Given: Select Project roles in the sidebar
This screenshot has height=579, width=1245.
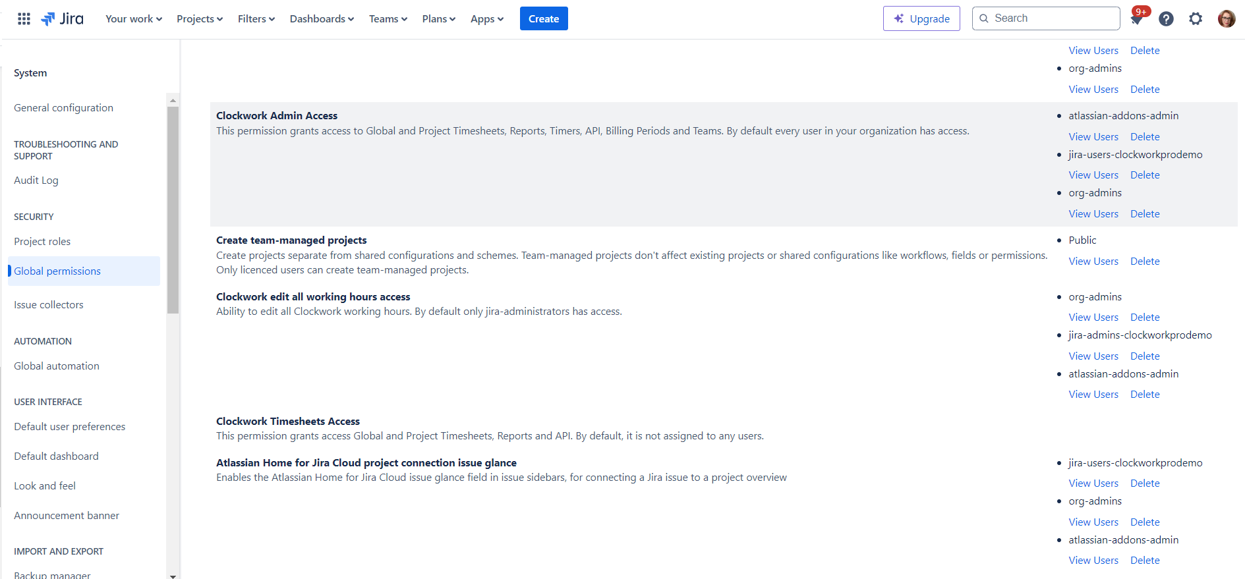Looking at the screenshot, I should [x=42, y=242].
